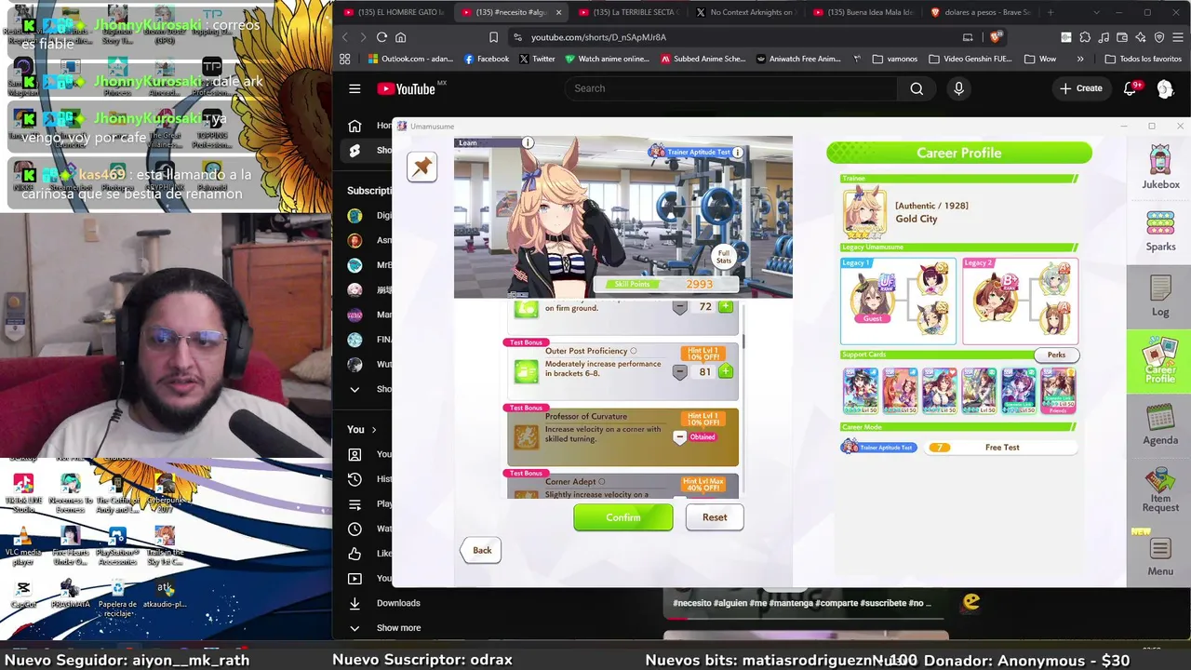Focus the YouTube Search field
1191x670 pixels.
click(x=731, y=88)
